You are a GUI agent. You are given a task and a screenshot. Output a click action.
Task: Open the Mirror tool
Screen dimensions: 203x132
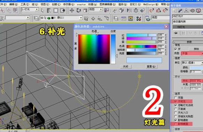tap(129, 10)
